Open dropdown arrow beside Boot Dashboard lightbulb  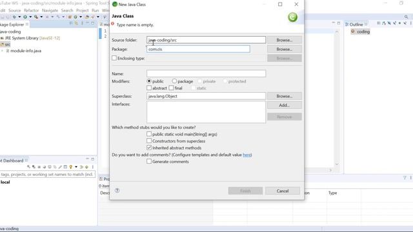(76, 167)
